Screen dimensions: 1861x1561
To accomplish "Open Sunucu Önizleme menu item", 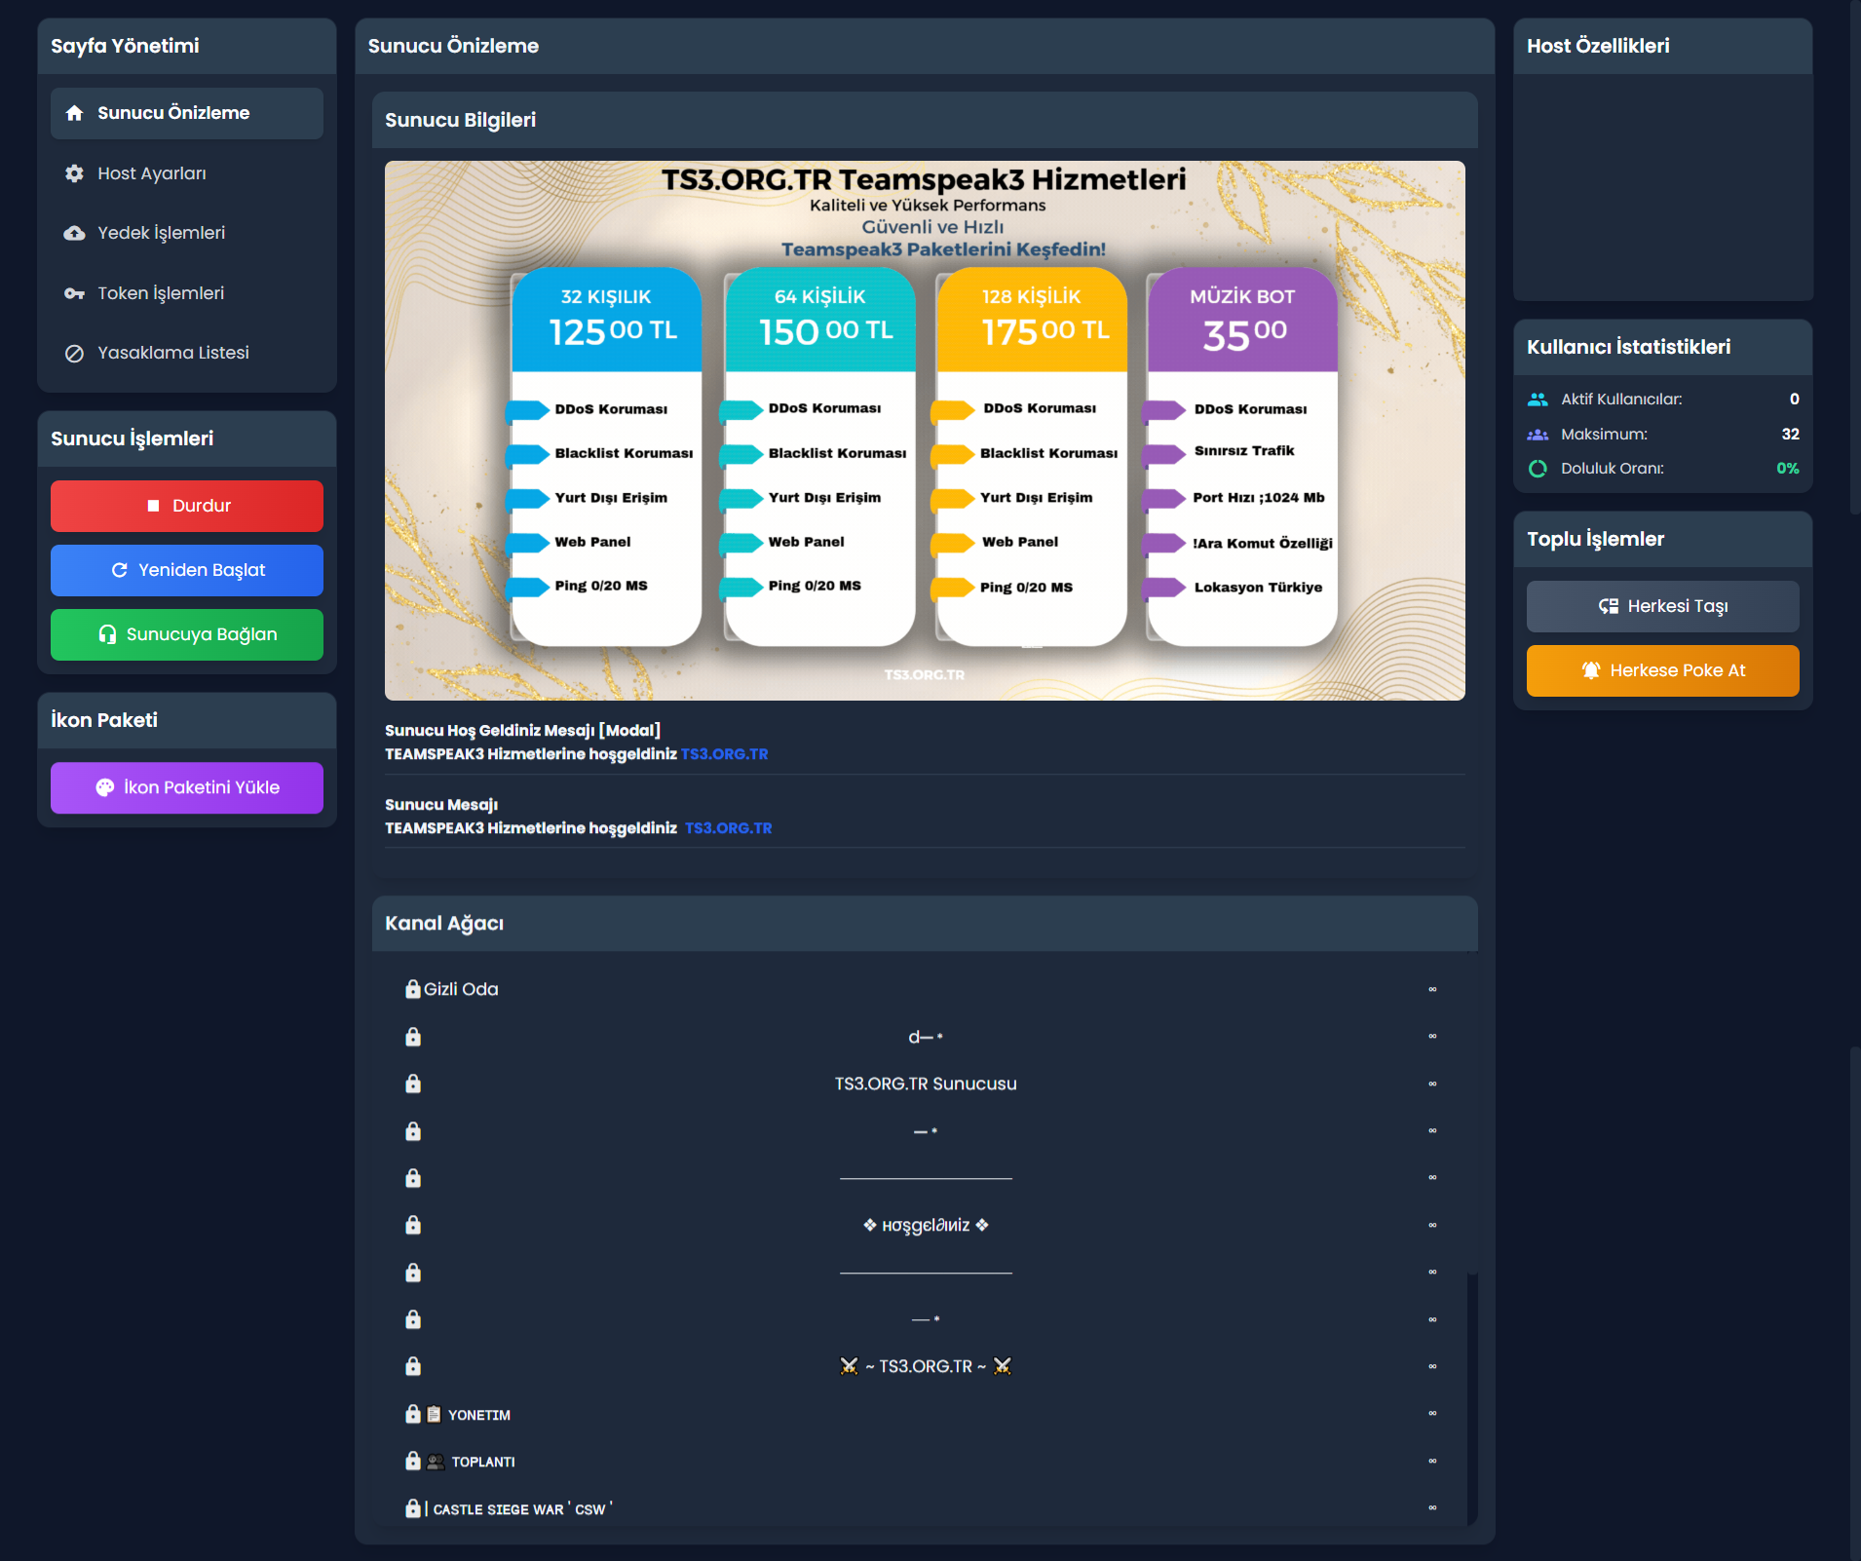I will (186, 113).
